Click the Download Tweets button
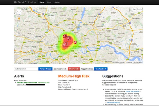Viewport: 159px width, 106px height. click(60, 69)
